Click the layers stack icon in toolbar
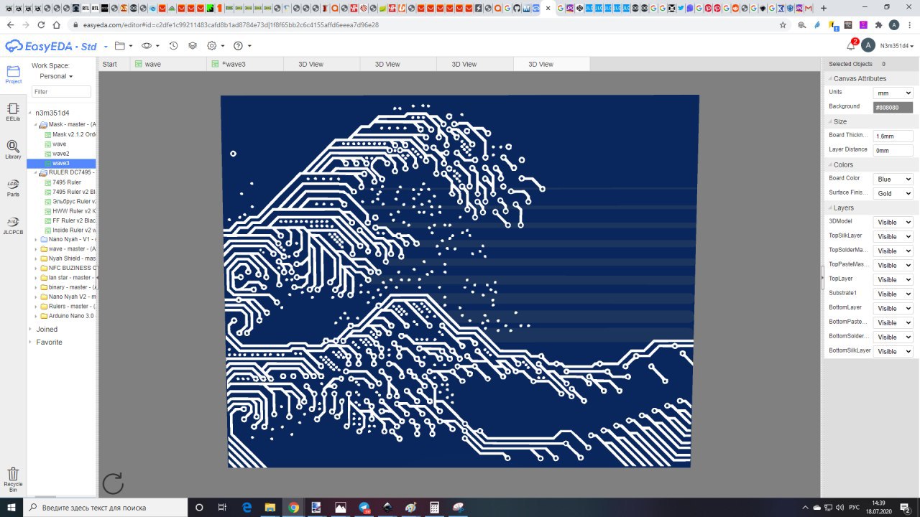The height and width of the screenshot is (517, 920). 193,45
